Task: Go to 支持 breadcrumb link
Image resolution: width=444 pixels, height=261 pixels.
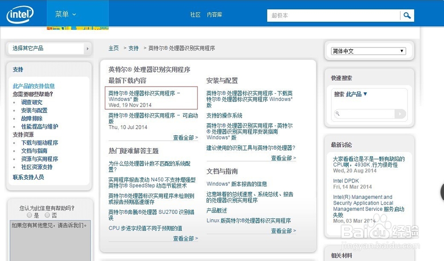Action: [133, 48]
